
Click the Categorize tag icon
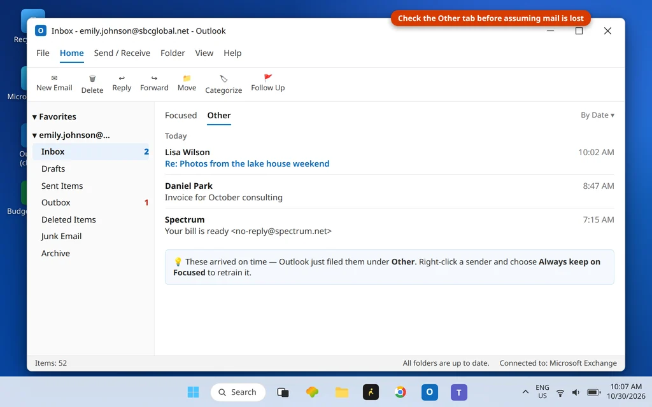coord(223,78)
